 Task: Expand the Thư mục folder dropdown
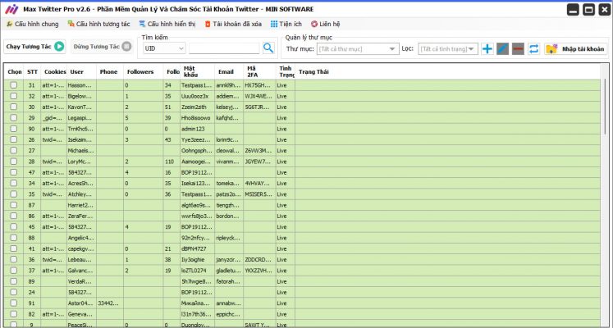pyautogui.click(x=358, y=49)
